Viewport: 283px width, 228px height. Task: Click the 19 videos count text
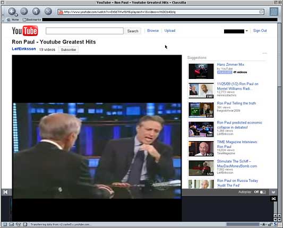coord(47,49)
